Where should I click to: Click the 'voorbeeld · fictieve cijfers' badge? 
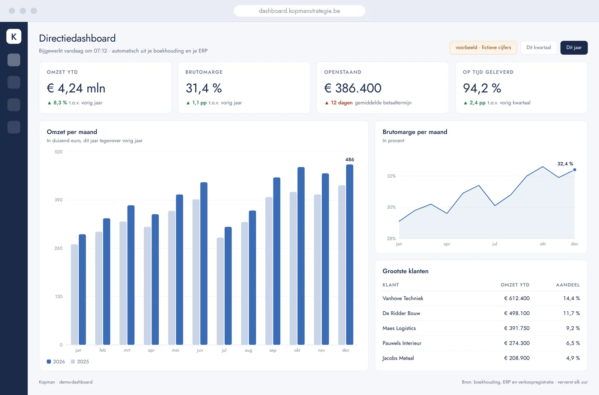(x=483, y=47)
